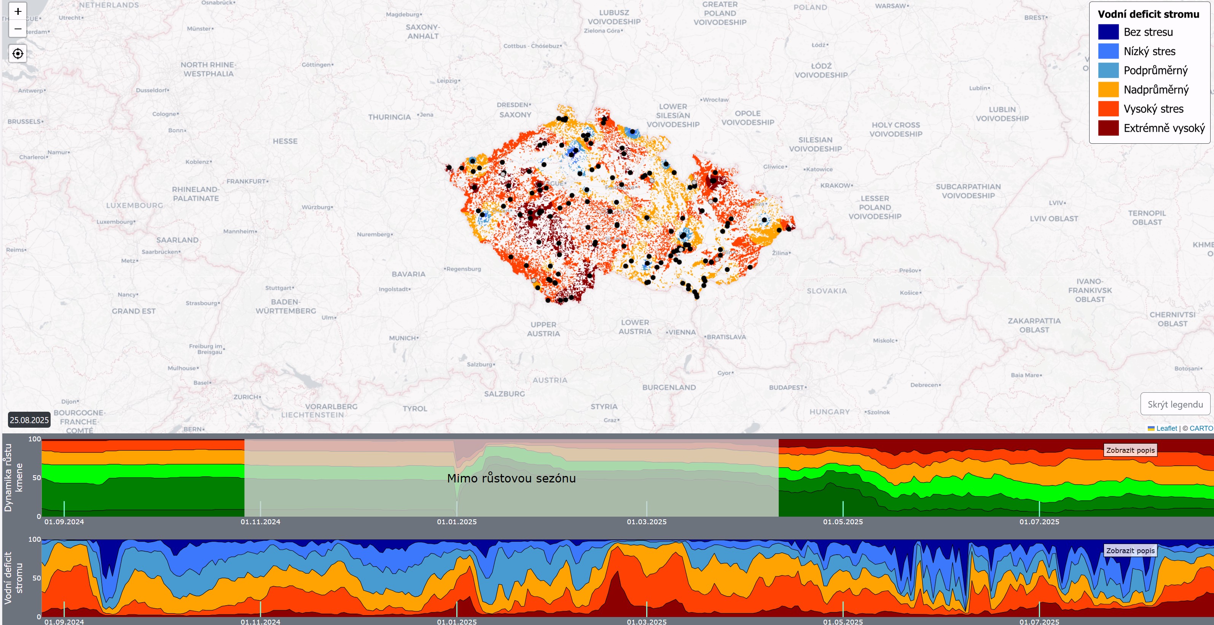Viewport: 1214px width, 625px height.
Task: Click the map zoom in button
Action: pyautogui.click(x=18, y=11)
